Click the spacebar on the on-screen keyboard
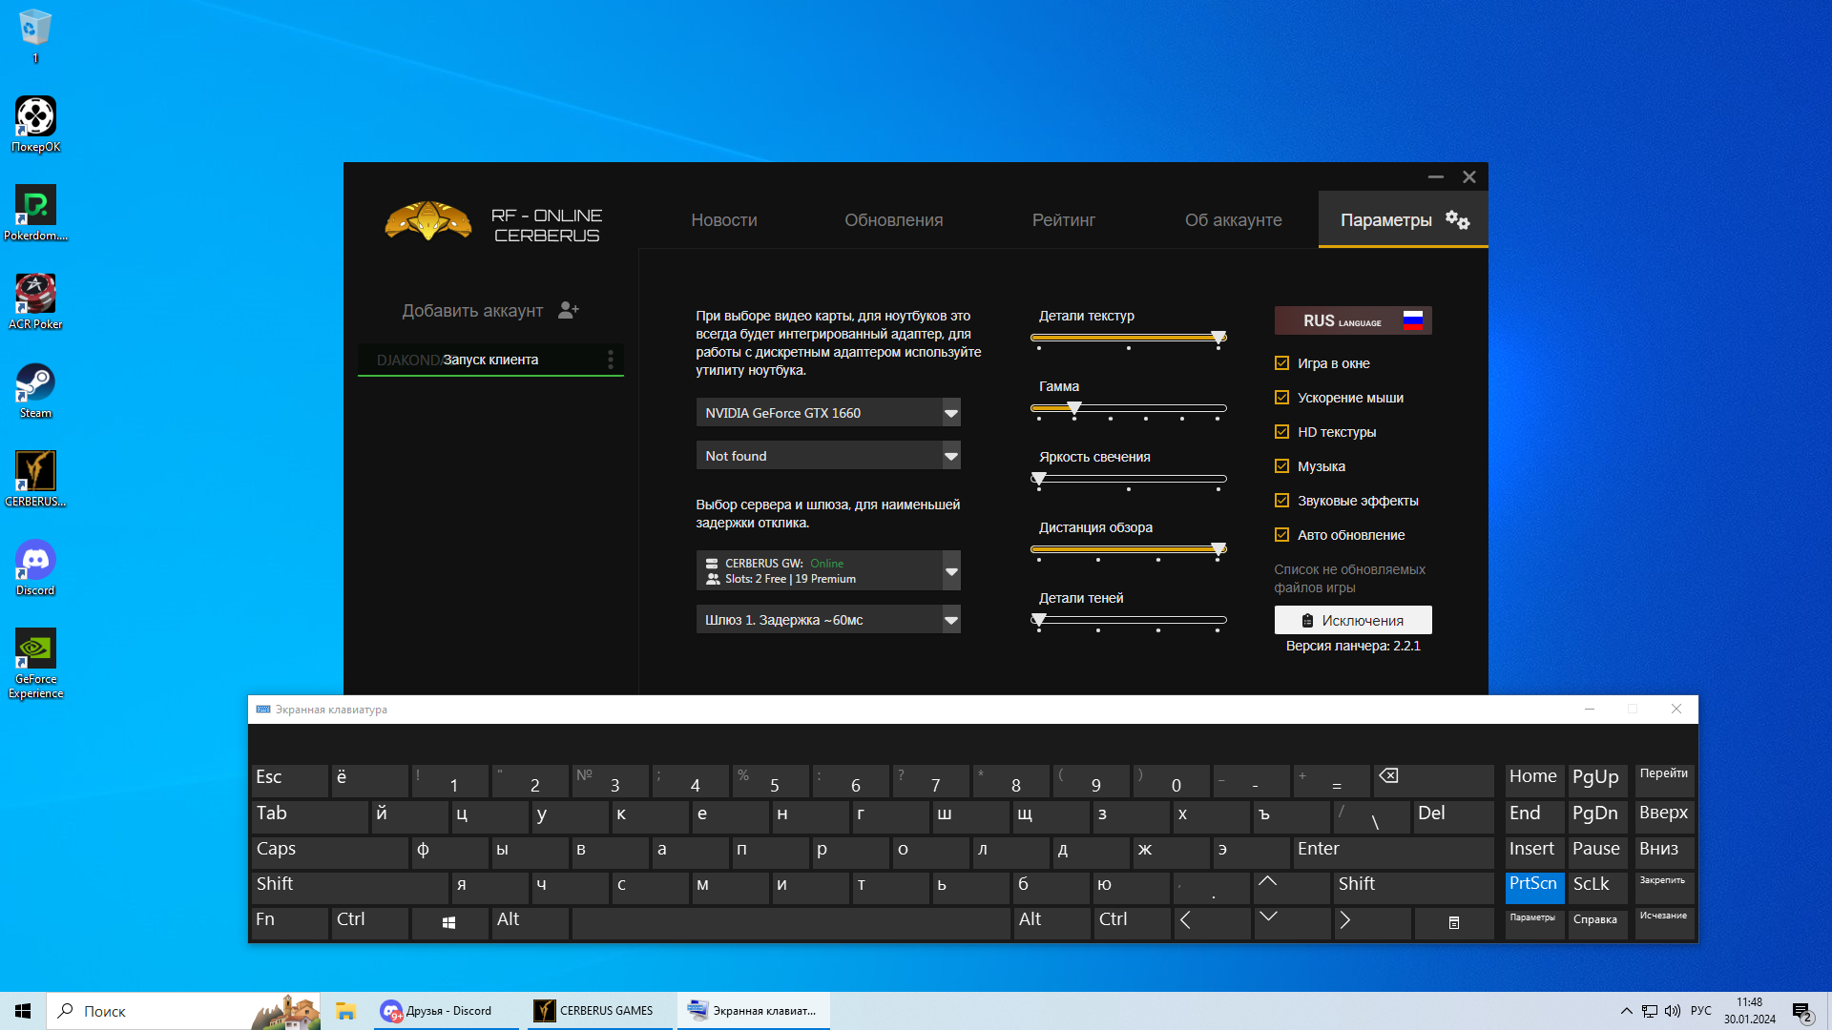 pos(791,922)
